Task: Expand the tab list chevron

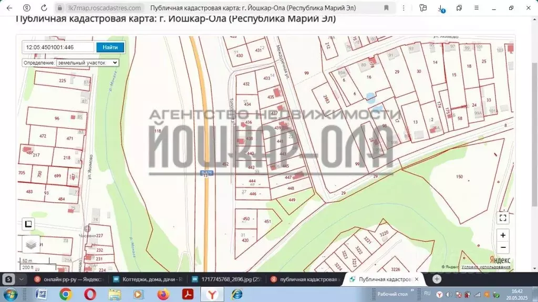Action: coord(21,279)
